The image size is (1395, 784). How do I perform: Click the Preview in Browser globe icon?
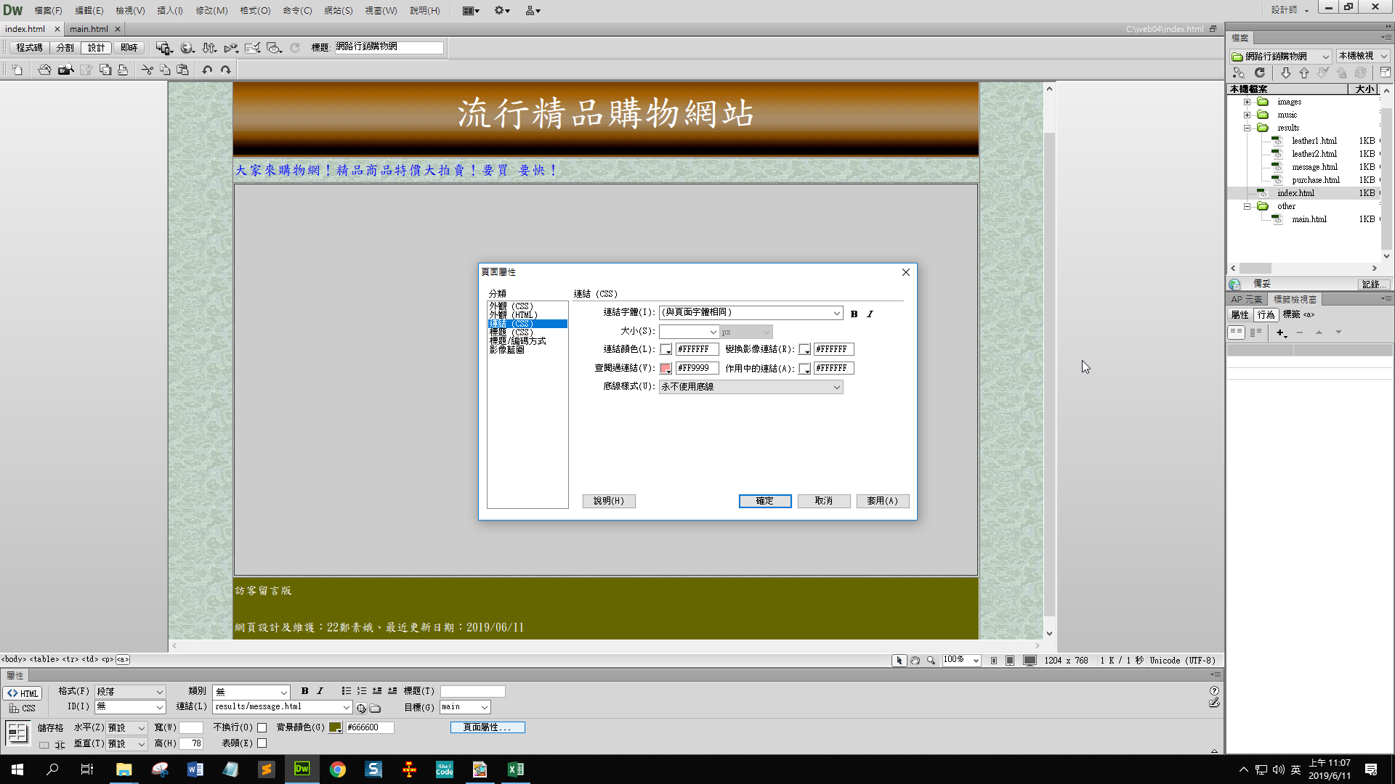(187, 48)
